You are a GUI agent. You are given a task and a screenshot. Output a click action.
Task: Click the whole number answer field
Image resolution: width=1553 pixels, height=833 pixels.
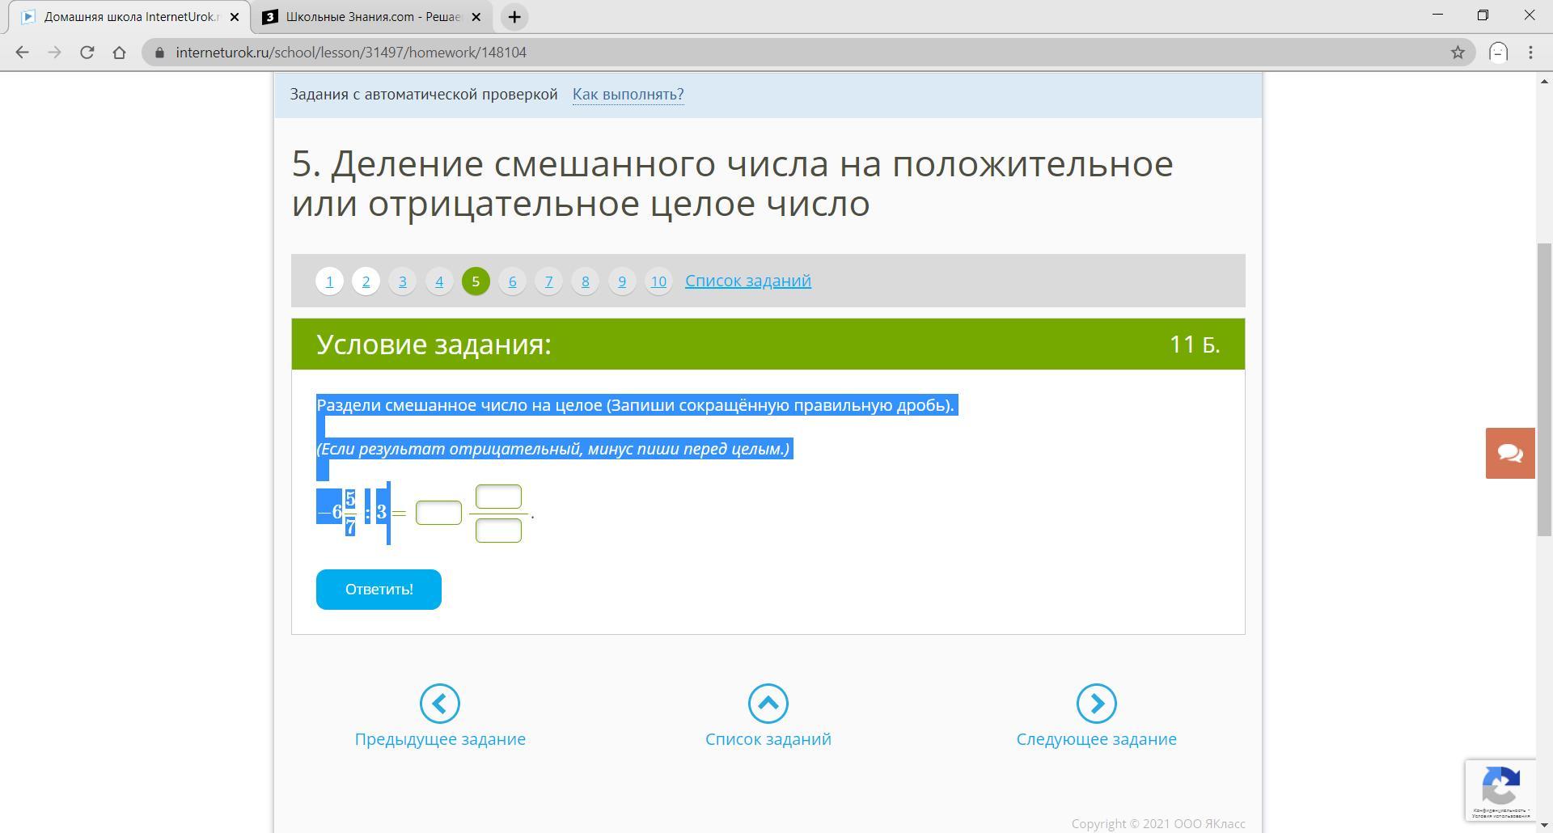pos(438,513)
